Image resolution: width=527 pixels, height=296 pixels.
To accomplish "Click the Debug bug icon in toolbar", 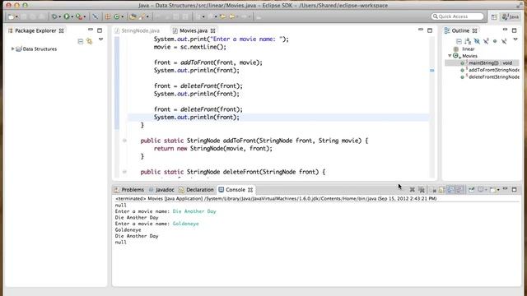I will coord(54,16).
